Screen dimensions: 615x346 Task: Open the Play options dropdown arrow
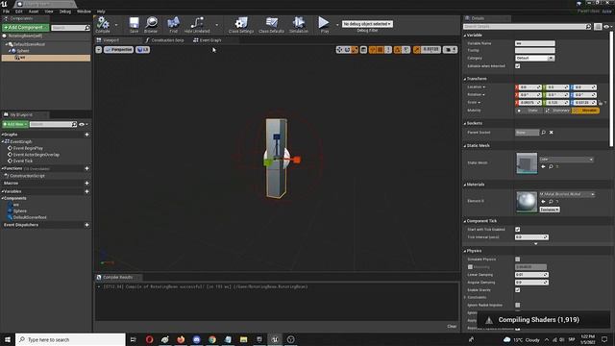click(337, 25)
